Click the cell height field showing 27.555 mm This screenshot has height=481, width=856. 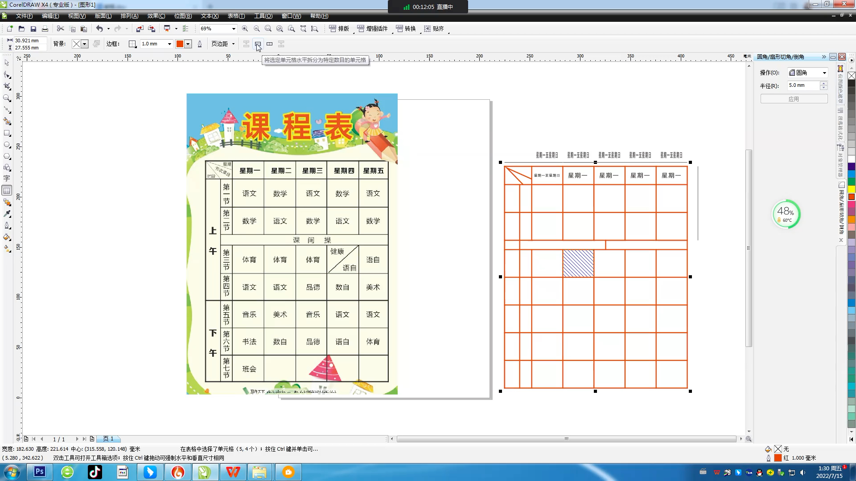[29, 48]
